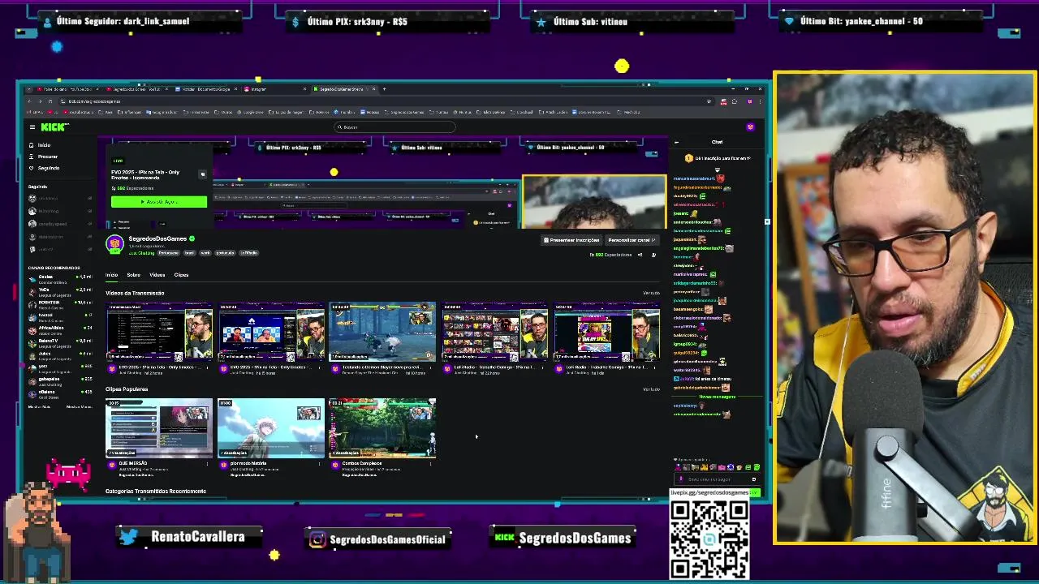The image size is (1039, 584).
Task: Open options menu for Combos Complexos clip
Action: point(430,464)
